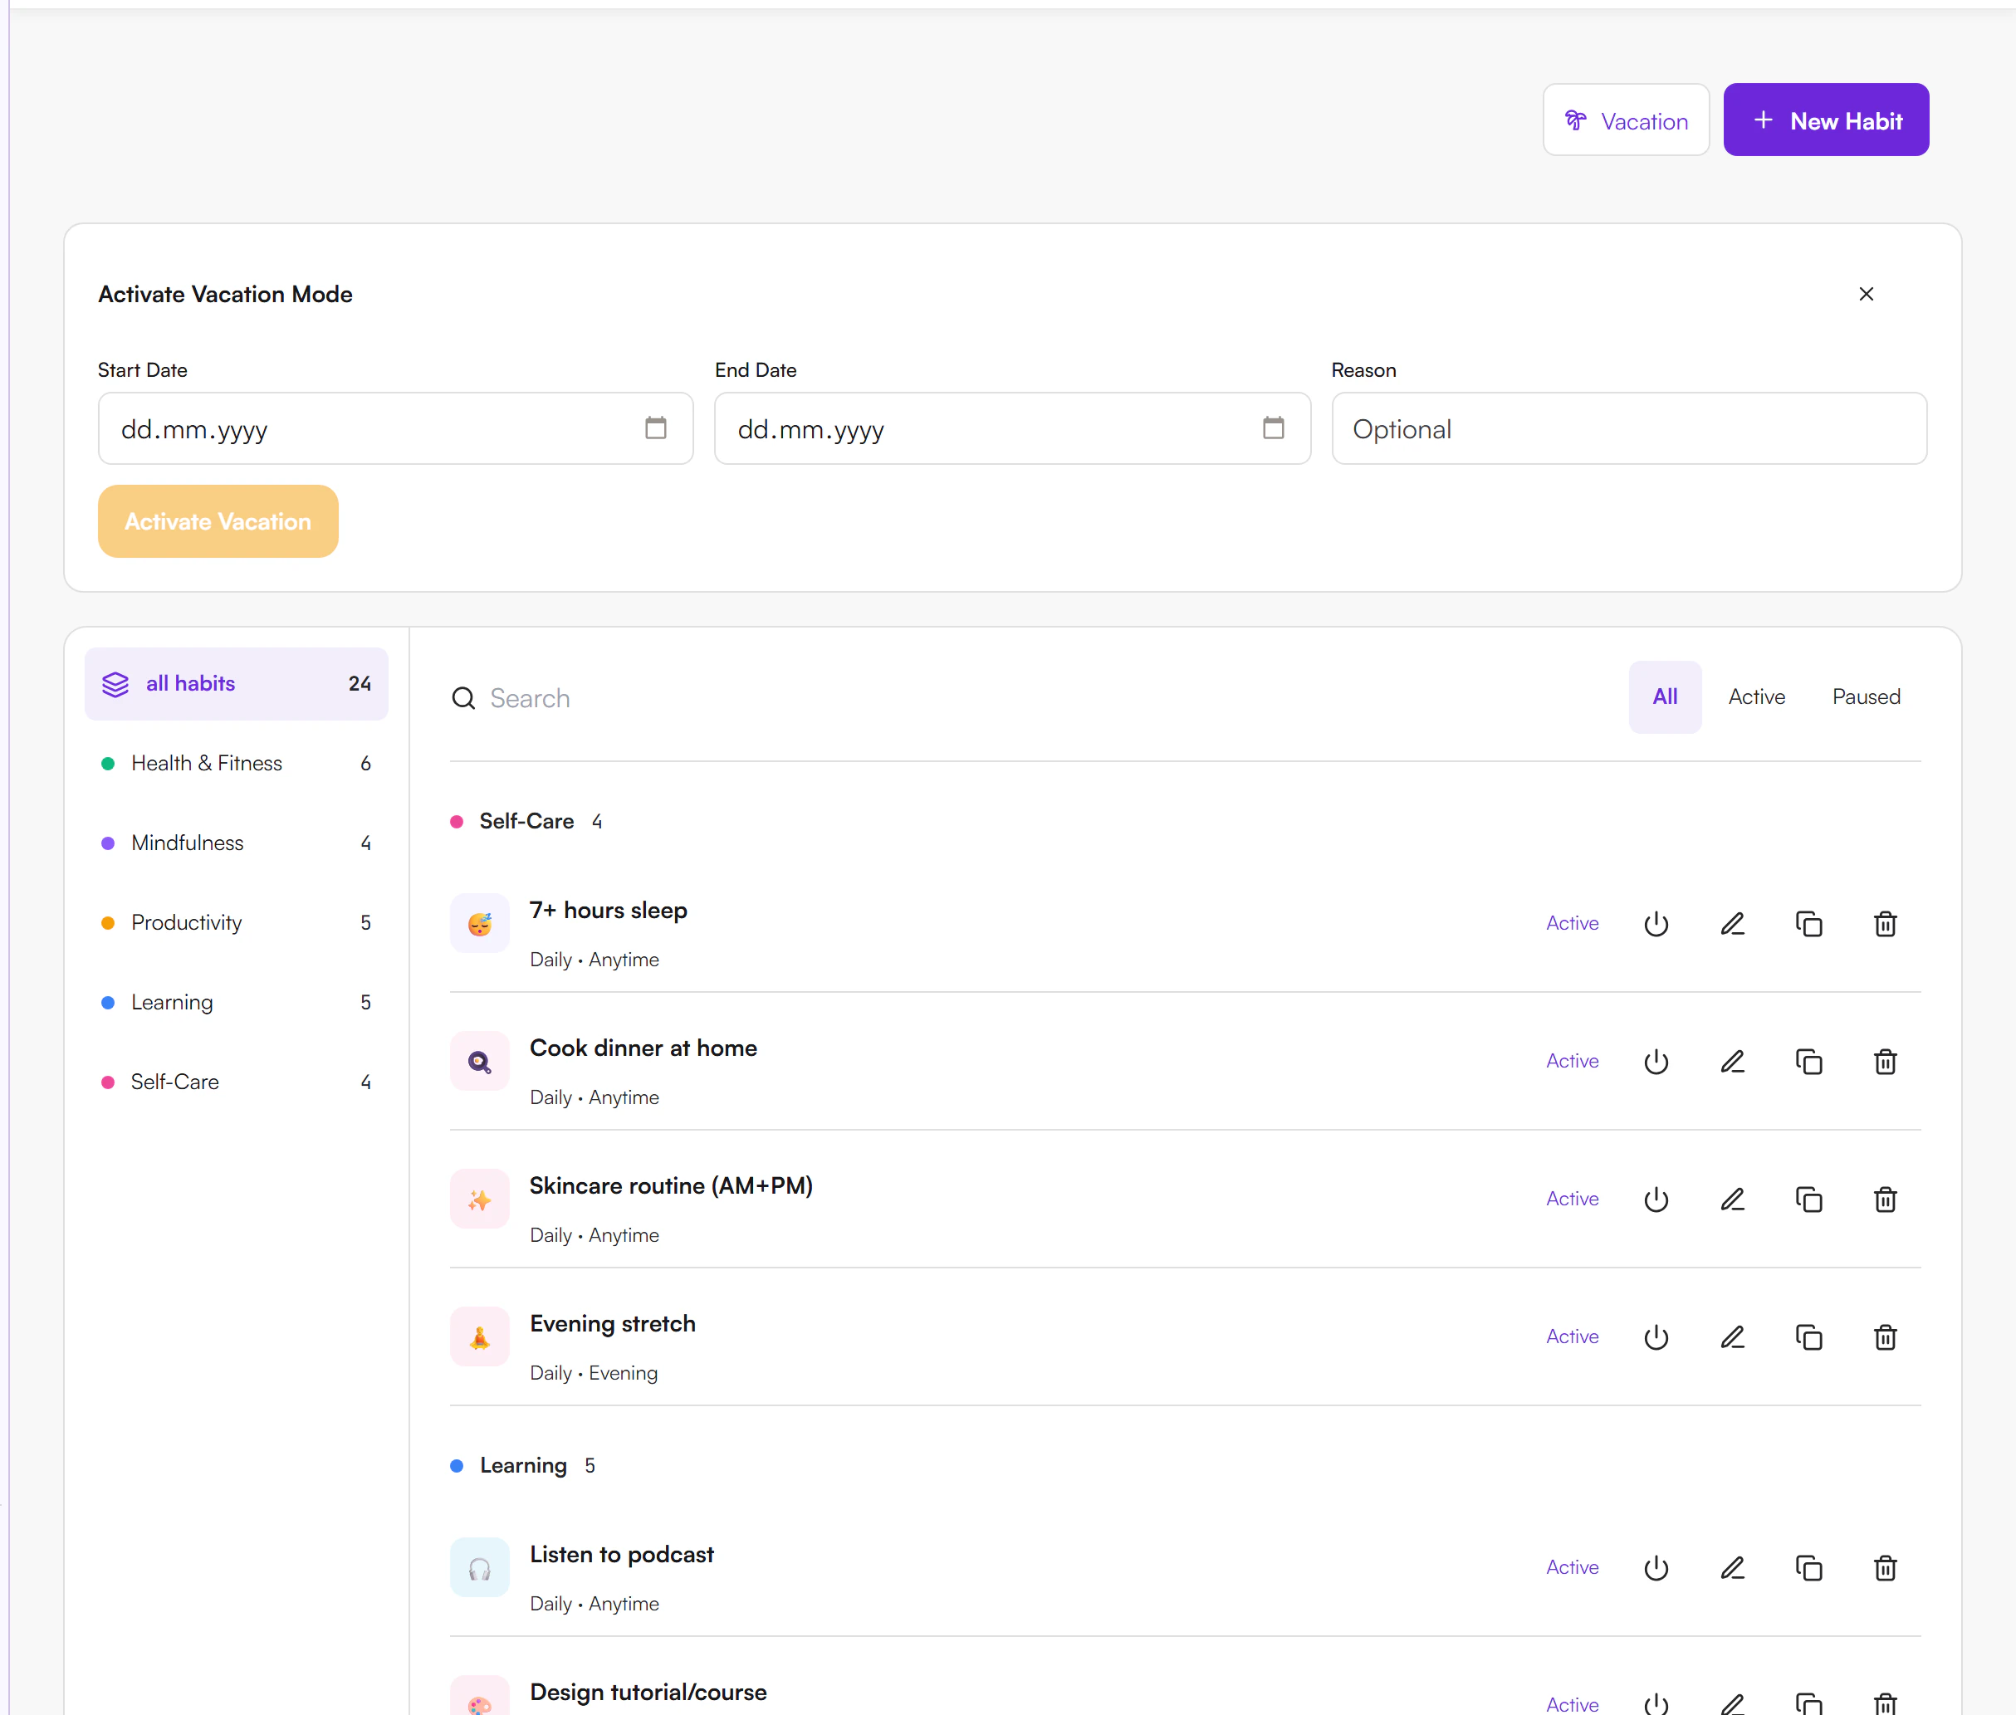
Task: Delete the Listen to podcast habit
Action: tap(1885, 1568)
